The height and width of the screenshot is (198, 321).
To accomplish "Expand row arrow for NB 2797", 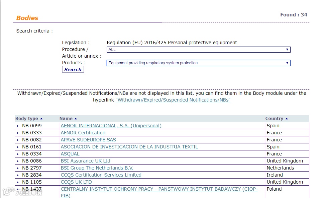I will (x=18, y=168).
